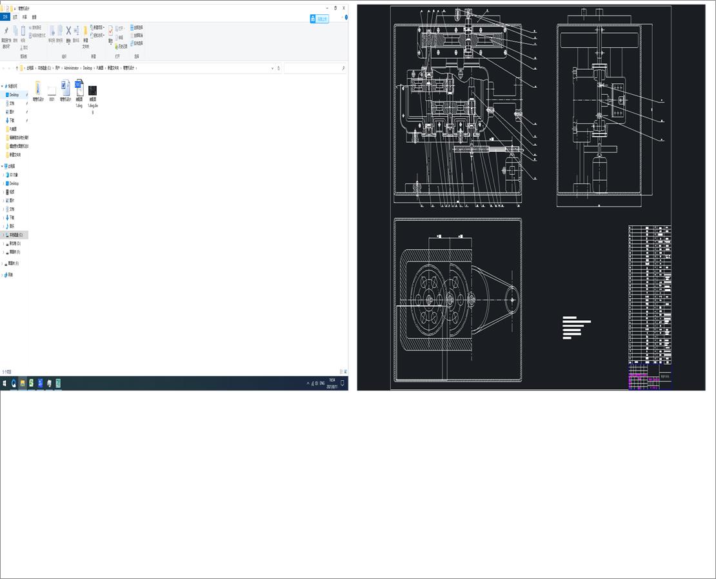Screen dimensions: 716x579
Task: Click the Edit option in Open group
Action: [x=119, y=37]
